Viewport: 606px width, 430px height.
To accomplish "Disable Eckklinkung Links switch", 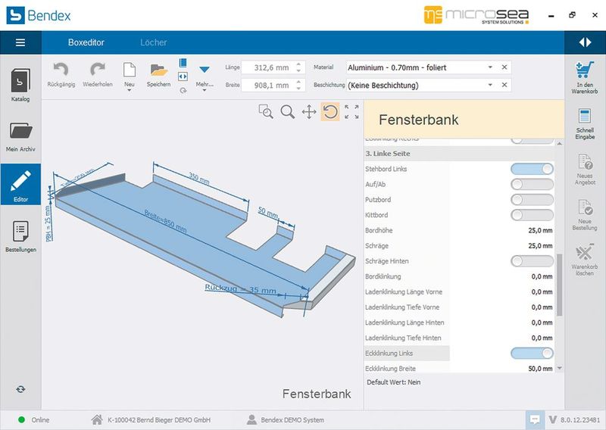I will pos(532,353).
